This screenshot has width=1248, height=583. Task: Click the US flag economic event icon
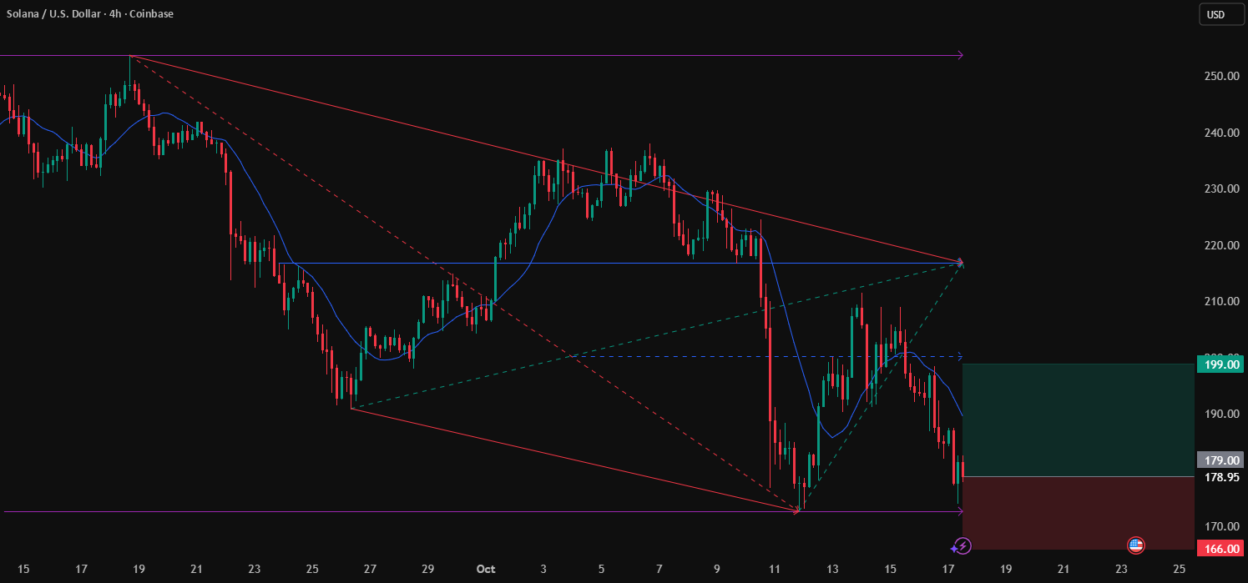(x=1135, y=545)
